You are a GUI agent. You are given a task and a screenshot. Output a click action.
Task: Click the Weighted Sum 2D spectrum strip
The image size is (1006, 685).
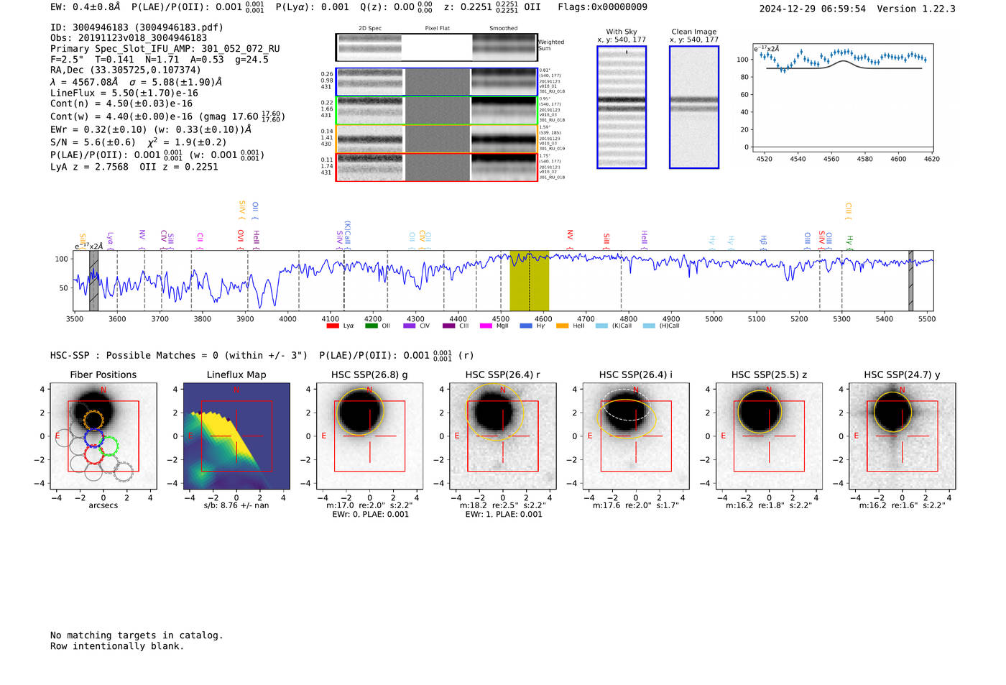[437, 47]
